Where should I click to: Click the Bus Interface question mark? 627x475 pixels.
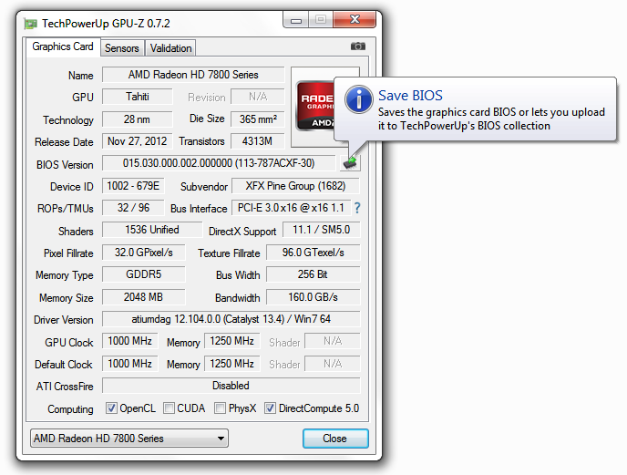357,208
